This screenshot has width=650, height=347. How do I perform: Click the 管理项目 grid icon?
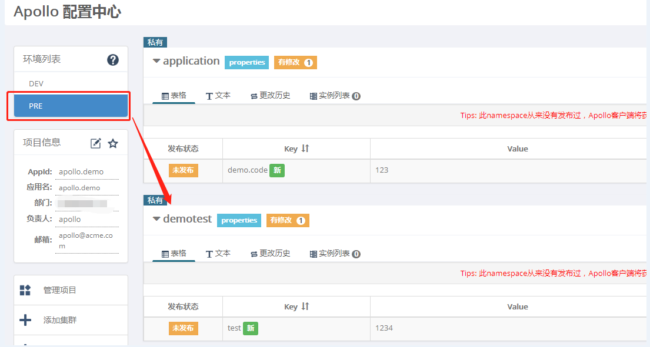25,289
